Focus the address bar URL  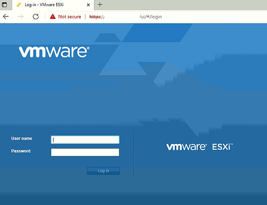coord(126,17)
